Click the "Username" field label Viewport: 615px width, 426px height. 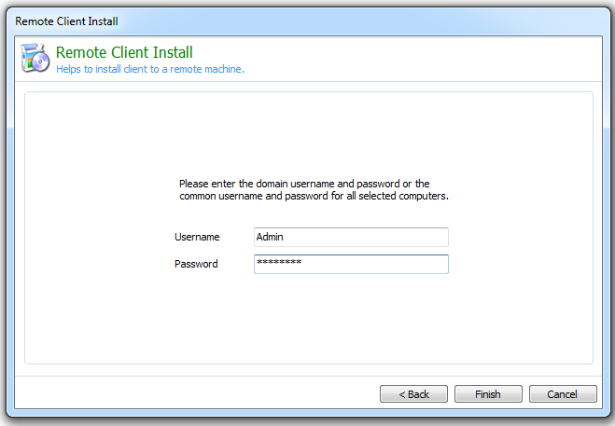pyautogui.click(x=197, y=238)
